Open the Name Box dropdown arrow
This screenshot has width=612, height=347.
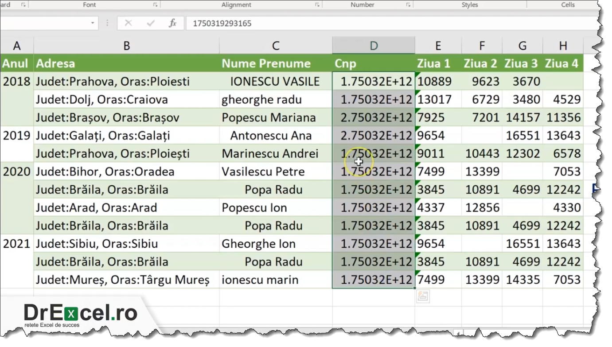[93, 23]
